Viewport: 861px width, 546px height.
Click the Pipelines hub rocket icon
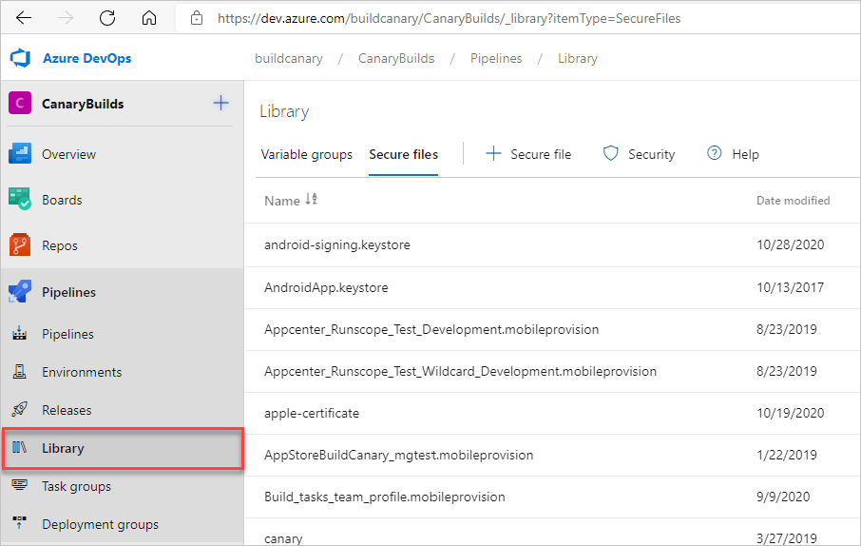coord(20,291)
